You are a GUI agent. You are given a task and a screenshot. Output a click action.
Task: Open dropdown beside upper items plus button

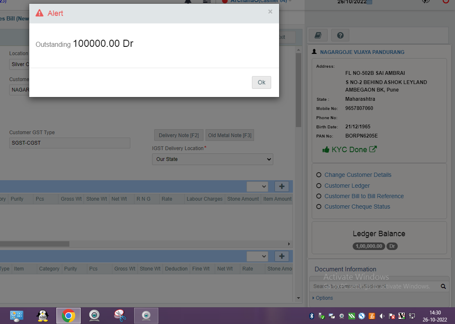pos(257,186)
